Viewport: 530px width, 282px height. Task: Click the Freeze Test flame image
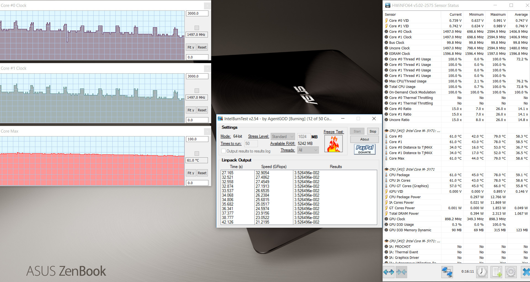pyautogui.click(x=333, y=144)
